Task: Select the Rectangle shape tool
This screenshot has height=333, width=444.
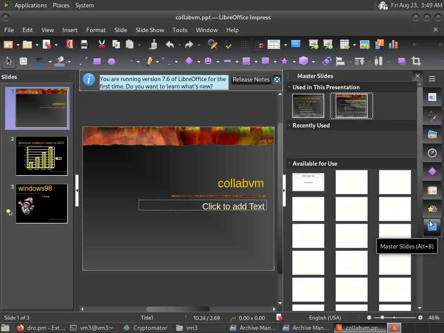Action: (x=97, y=62)
